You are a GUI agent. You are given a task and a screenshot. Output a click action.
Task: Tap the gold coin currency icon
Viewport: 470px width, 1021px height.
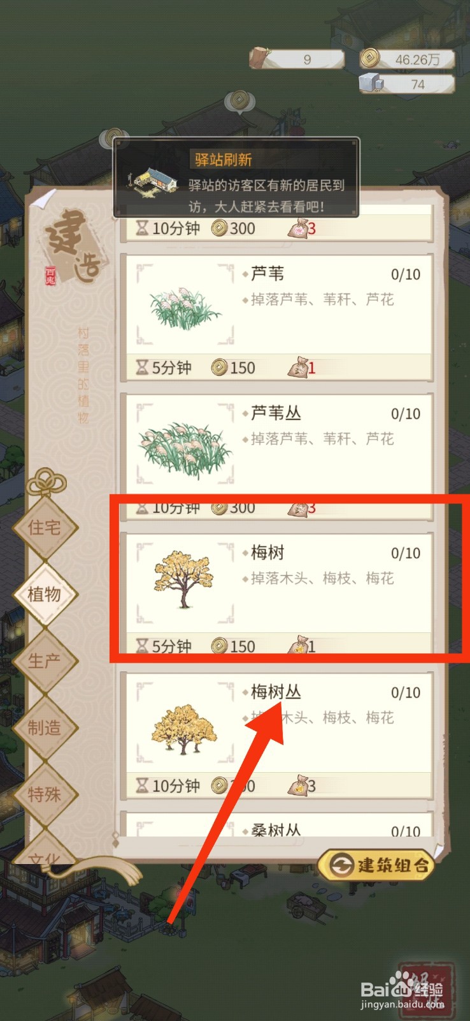tap(369, 59)
